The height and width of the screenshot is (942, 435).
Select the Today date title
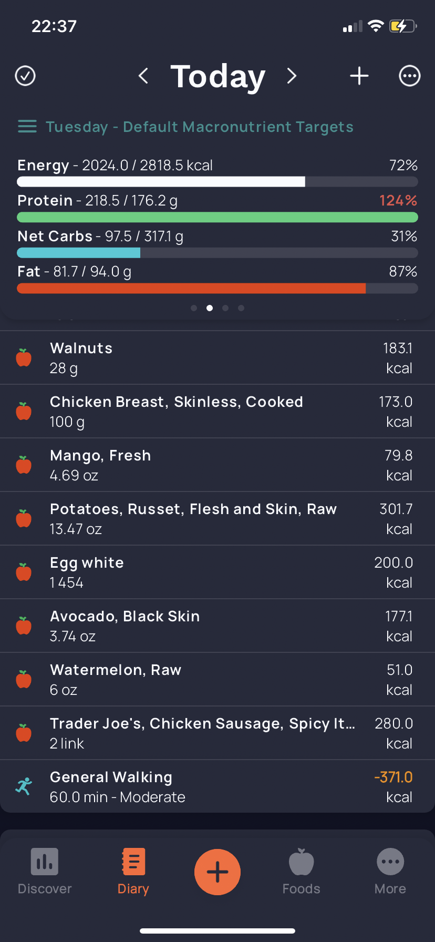(217, 77)
